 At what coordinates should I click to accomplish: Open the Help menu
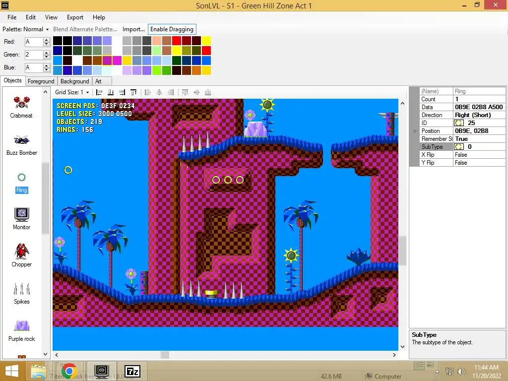tap(99, 17)
